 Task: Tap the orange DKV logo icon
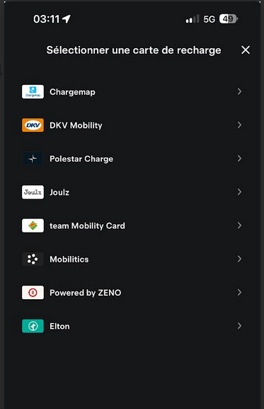[33, 125]
